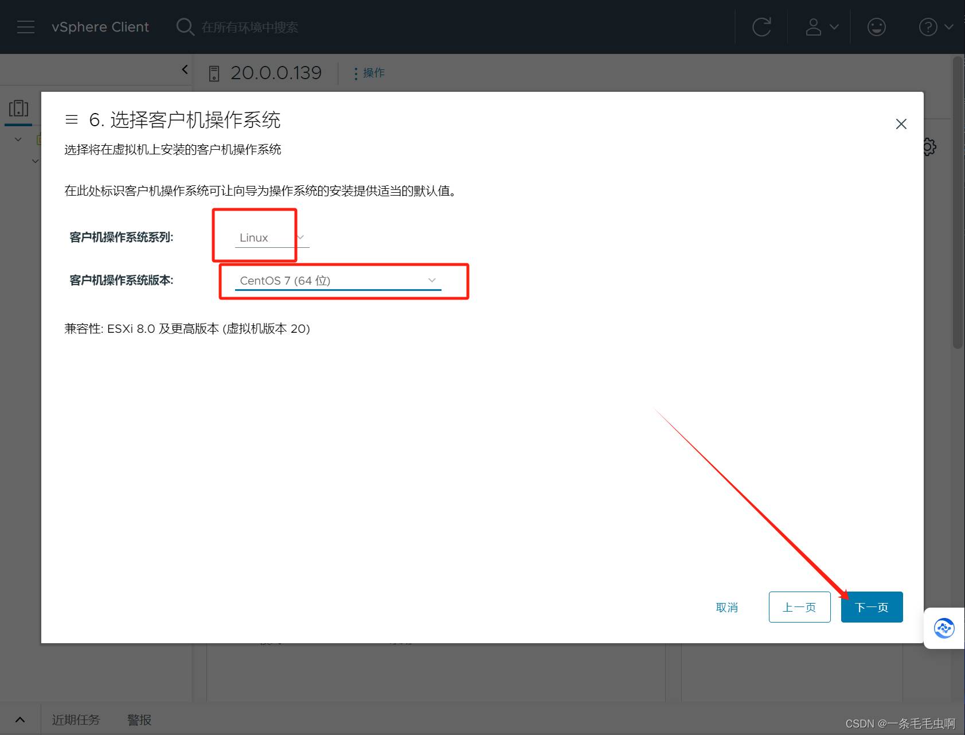Image resolution: width=965 pixels, height=735 pixels.
Task: Click the 下一页 button
Action: coord(872,607)
